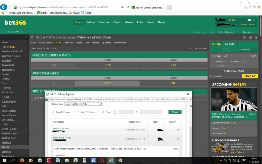Switch to the My Bets tab
Image resolution: width=262 pixels, height=164 pixels.
[x=229, y=44]
